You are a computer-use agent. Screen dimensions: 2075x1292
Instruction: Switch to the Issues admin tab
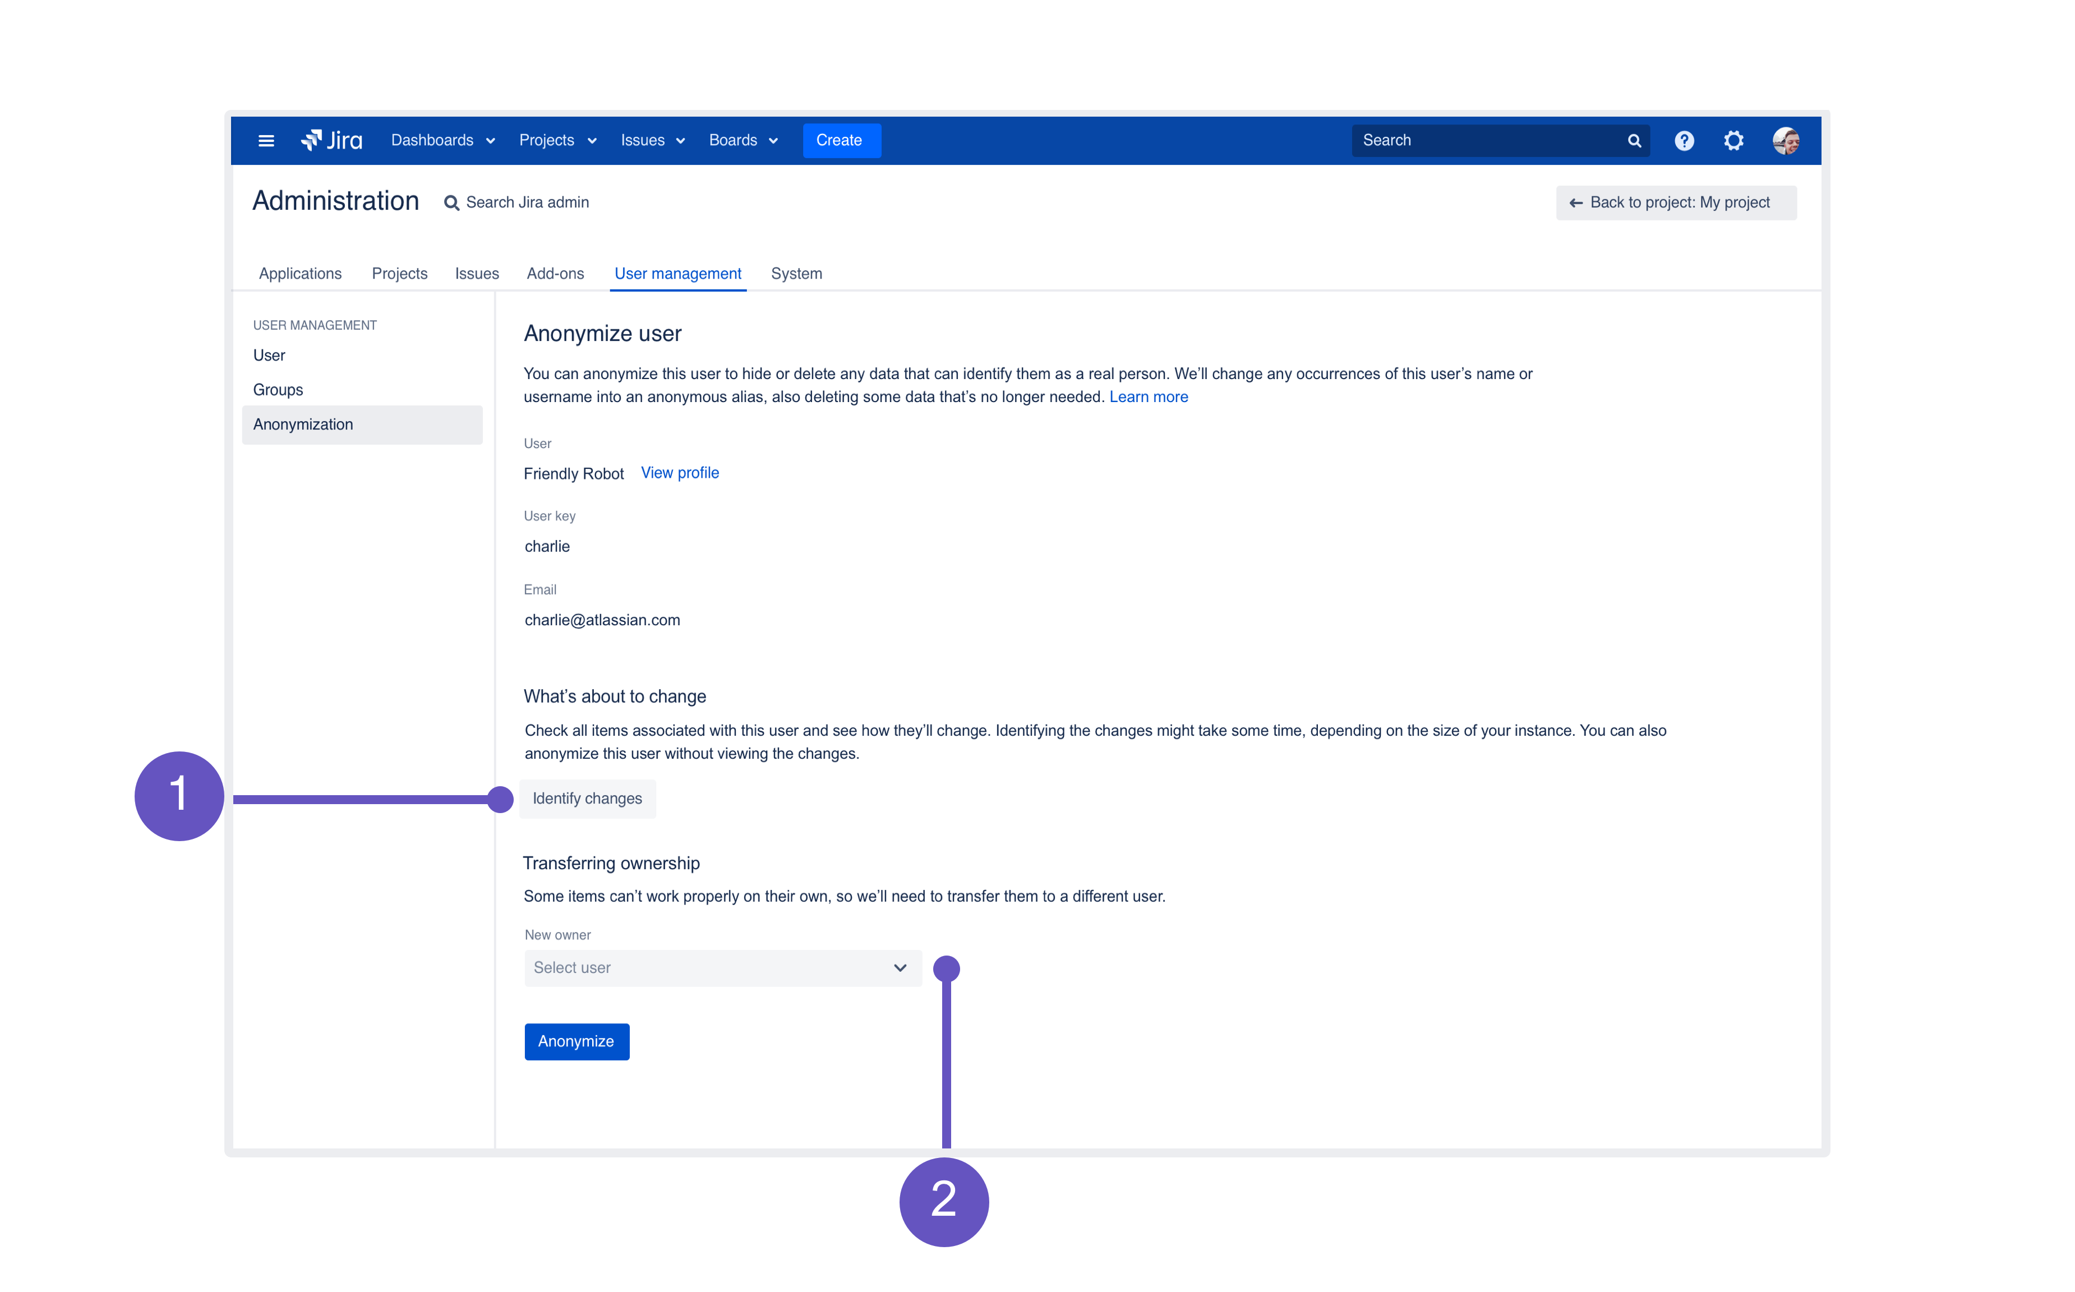pos(476,274)
